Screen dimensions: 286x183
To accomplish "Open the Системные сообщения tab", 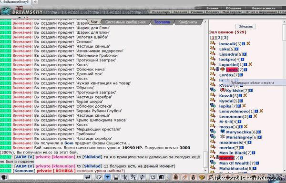I will point(125,22).
